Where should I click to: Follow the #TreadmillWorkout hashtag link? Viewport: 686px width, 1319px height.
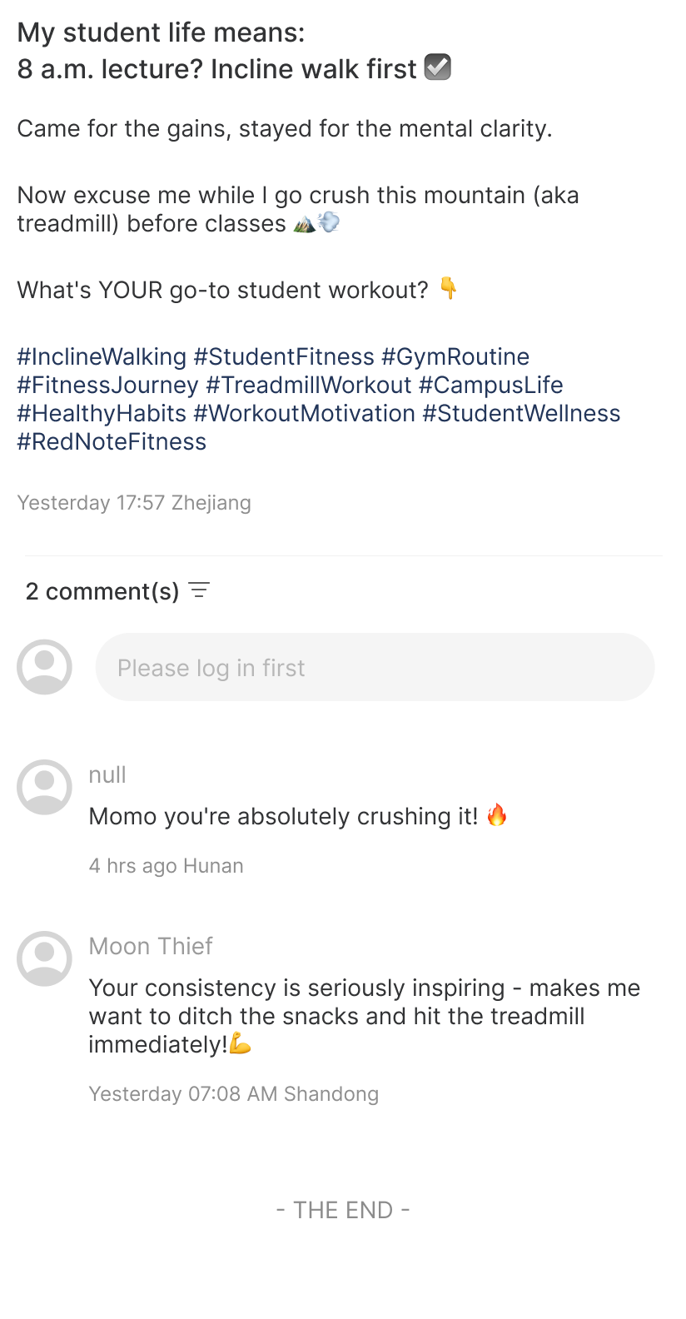309,385
